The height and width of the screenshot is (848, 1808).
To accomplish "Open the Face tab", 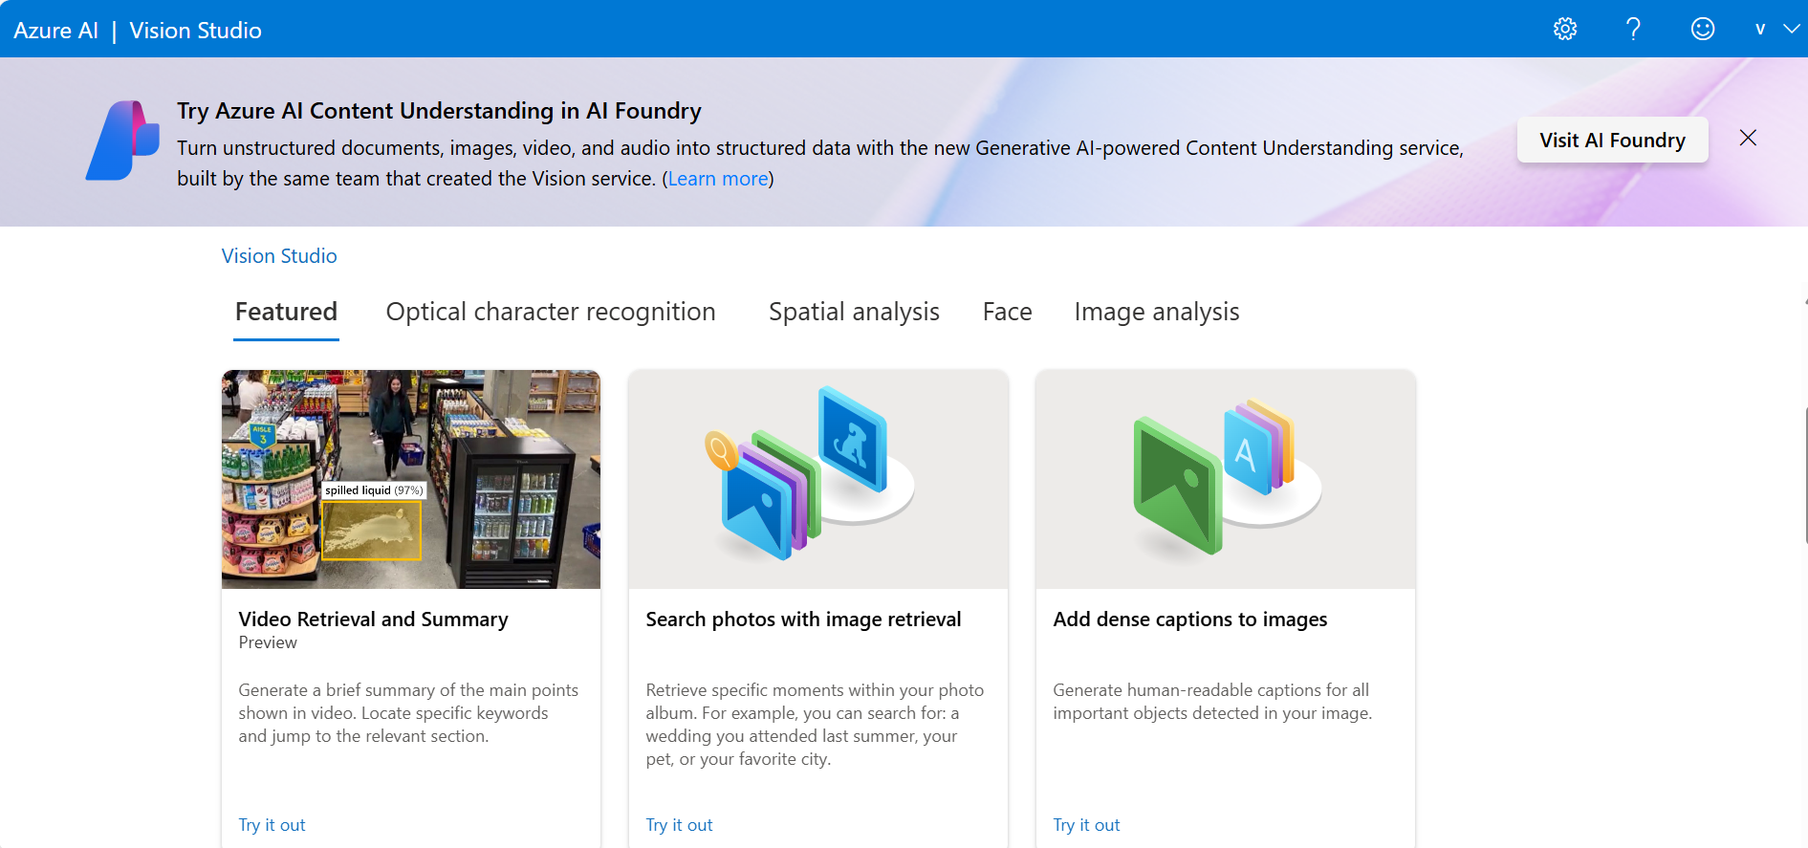I will 1007,313.
